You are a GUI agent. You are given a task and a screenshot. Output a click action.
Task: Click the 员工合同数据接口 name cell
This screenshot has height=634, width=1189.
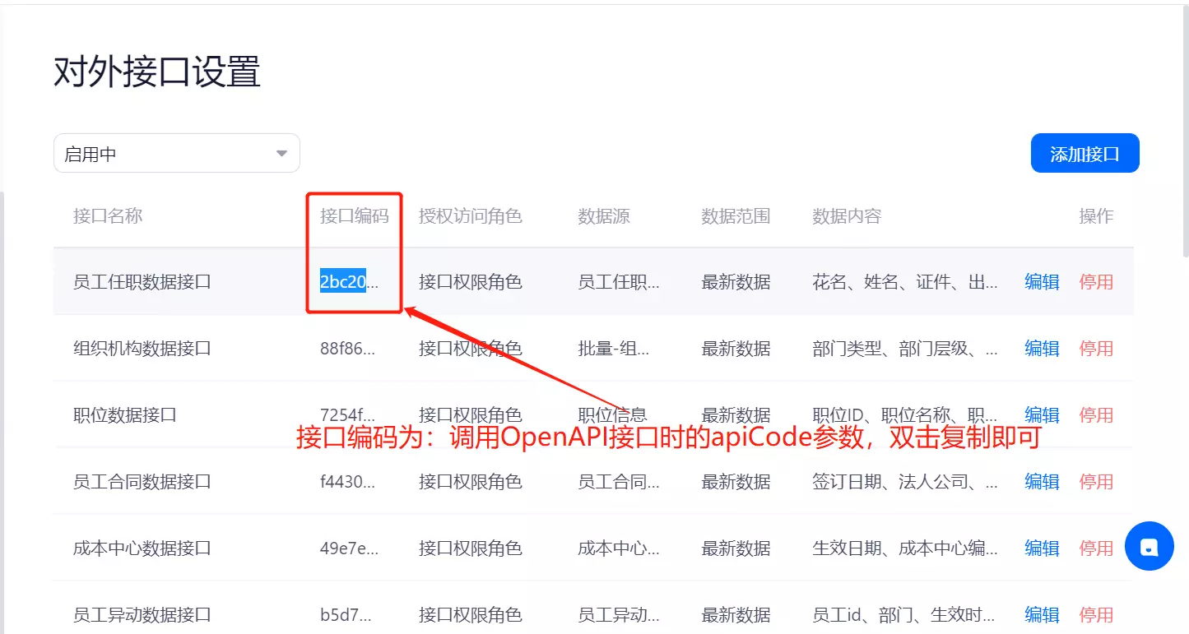tap(142, 482)
